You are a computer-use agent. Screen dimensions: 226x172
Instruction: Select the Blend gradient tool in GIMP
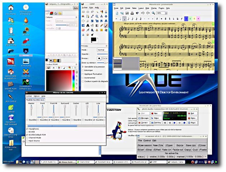pyautogui.click(x=97, y=25)
